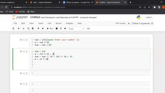Restart the kernel
Image resolution: width=165 pixels, height=93 pixels.
point(61,29)
